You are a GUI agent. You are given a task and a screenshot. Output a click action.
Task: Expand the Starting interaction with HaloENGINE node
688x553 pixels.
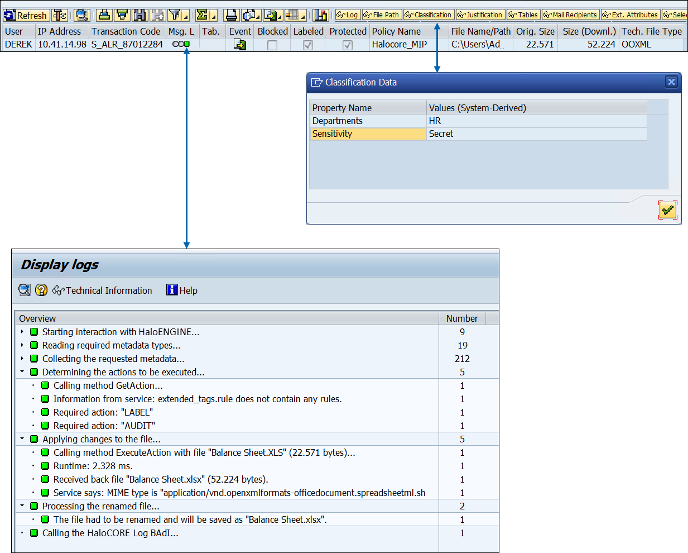pyautogui.click(x=22, y=332)
